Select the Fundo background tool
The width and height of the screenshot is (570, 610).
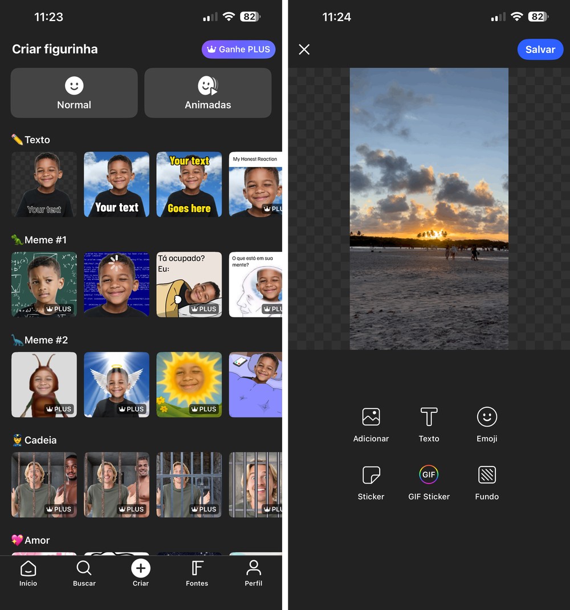tap(487, 483)
